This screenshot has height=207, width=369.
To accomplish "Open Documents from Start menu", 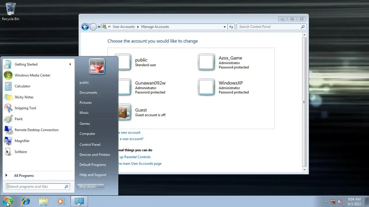I will tap(88, 93).
